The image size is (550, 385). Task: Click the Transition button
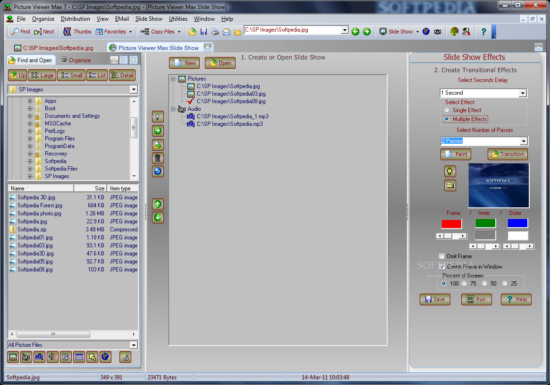(x=508, y=155)
